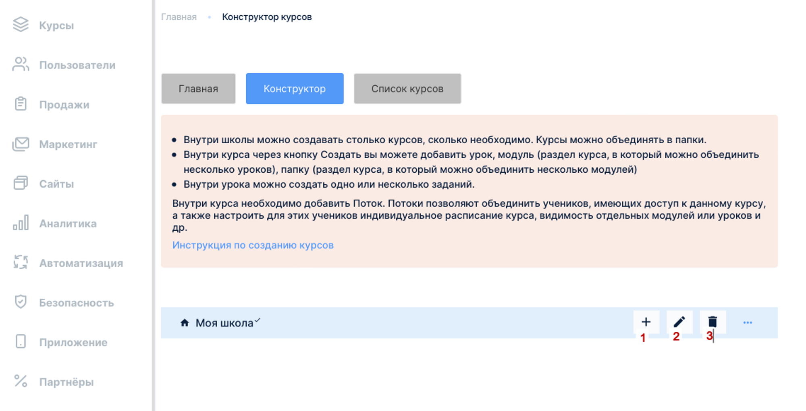This screenshot has width=806, height=411.
Task: Click the Маркетинг envelope icon
Action: pos(21,144)
